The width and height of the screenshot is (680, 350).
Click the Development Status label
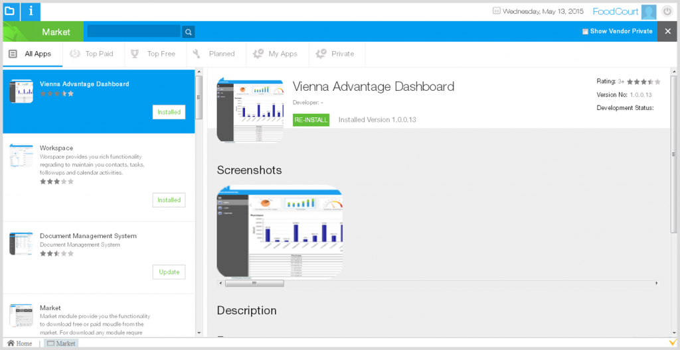point(625,108)
